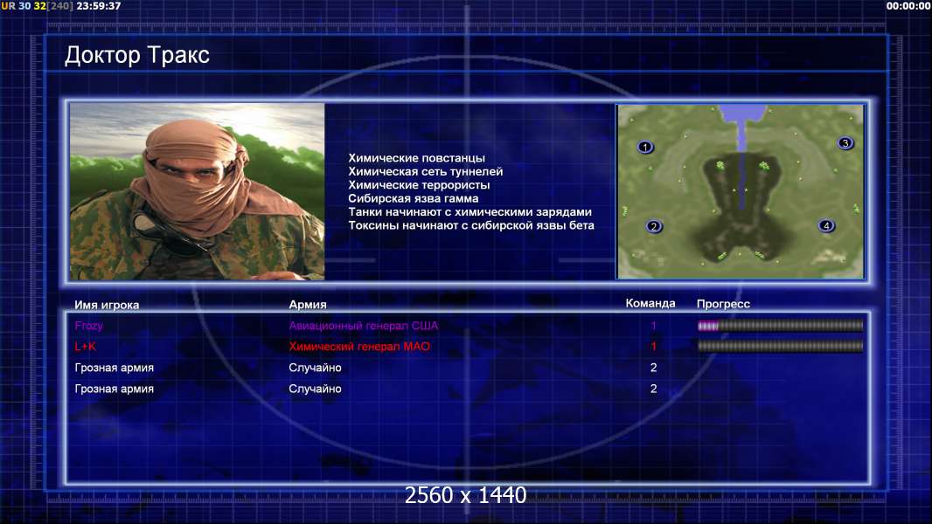This screenshot has height=524, width=932.
Task: Click the Доктор Тракс title heading
Action: pos(137,55)
